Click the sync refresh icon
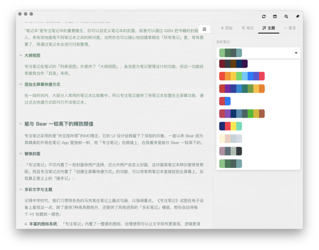This screenshot has height=250, width=319. (264, 17)
